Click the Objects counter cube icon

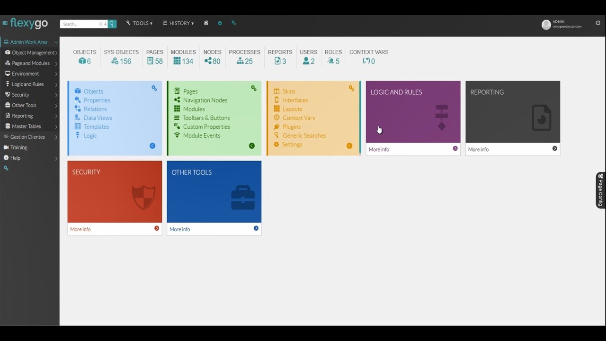pos(82,61)
